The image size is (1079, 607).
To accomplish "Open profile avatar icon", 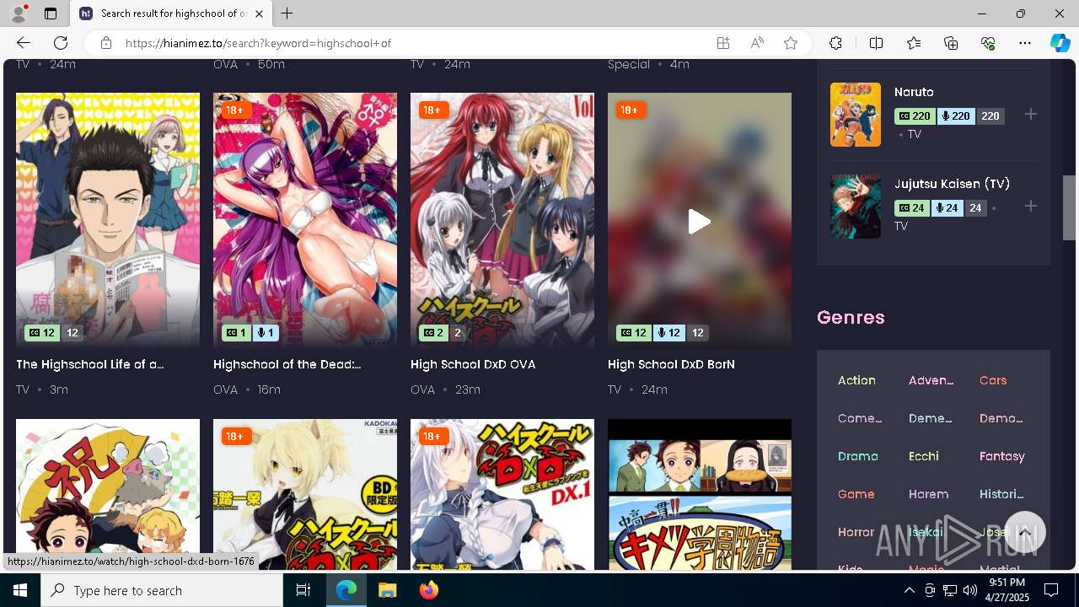I will coord(18,13).
